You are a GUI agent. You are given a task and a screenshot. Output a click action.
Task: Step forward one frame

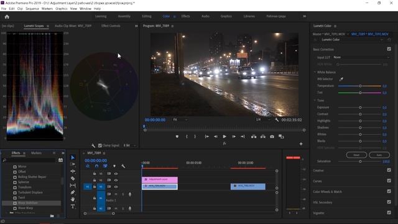click(234, 137)
